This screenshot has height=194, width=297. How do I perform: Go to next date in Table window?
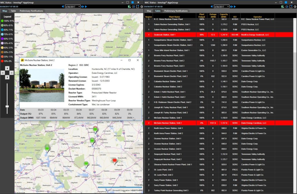pos(235,6)
